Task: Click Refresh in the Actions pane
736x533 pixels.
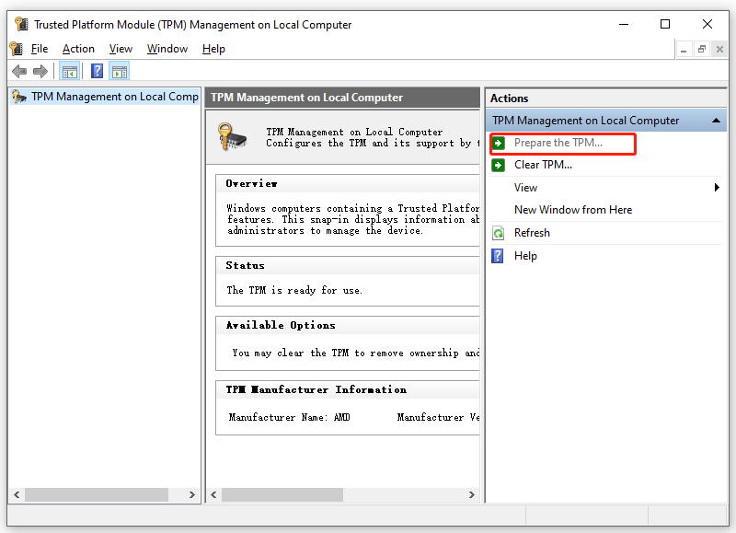Action: [x=532, y=233]
